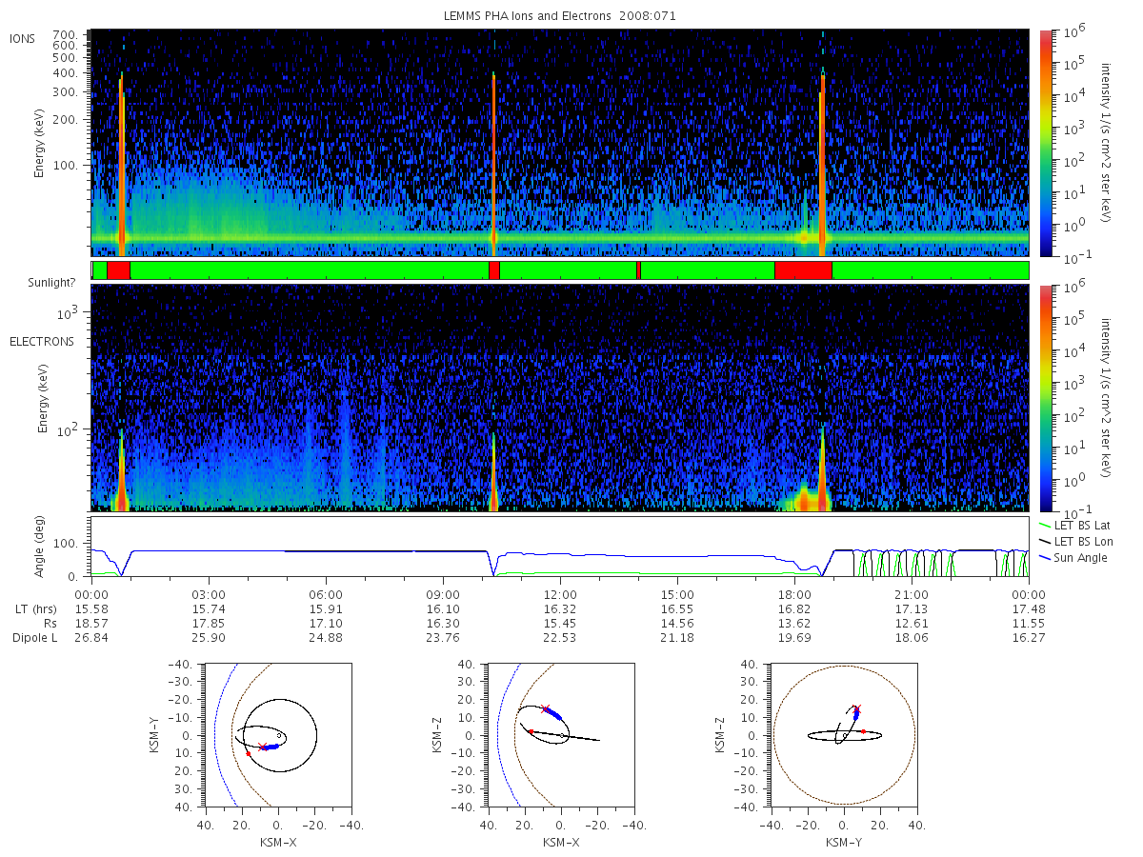Click the electrons intensity color scale bar
Viewport: 1143px width, 857px height.
point(1046,398)
